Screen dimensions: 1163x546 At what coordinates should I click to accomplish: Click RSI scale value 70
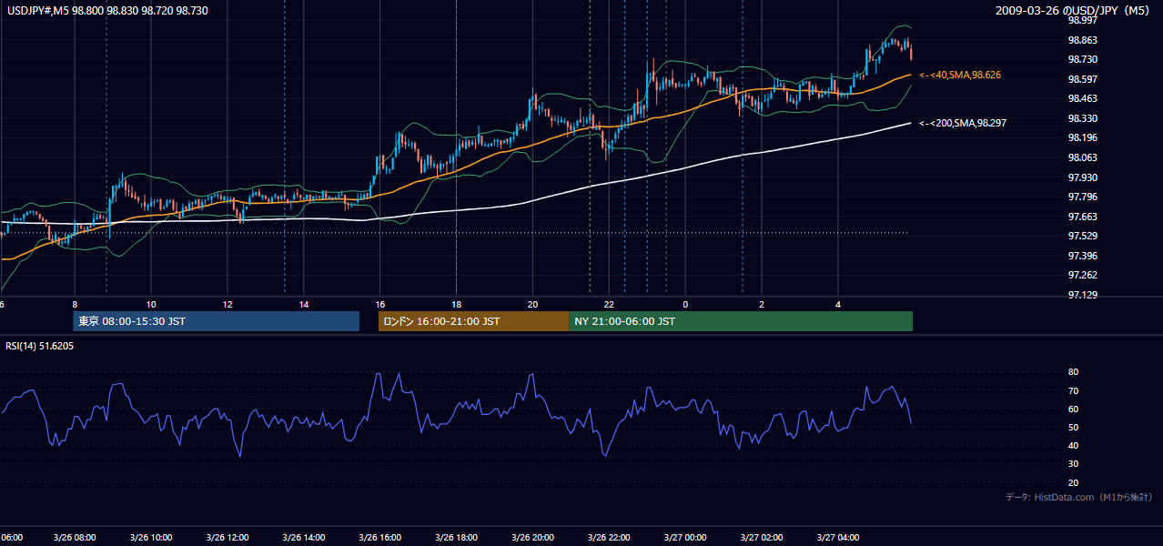point(1074,390)
